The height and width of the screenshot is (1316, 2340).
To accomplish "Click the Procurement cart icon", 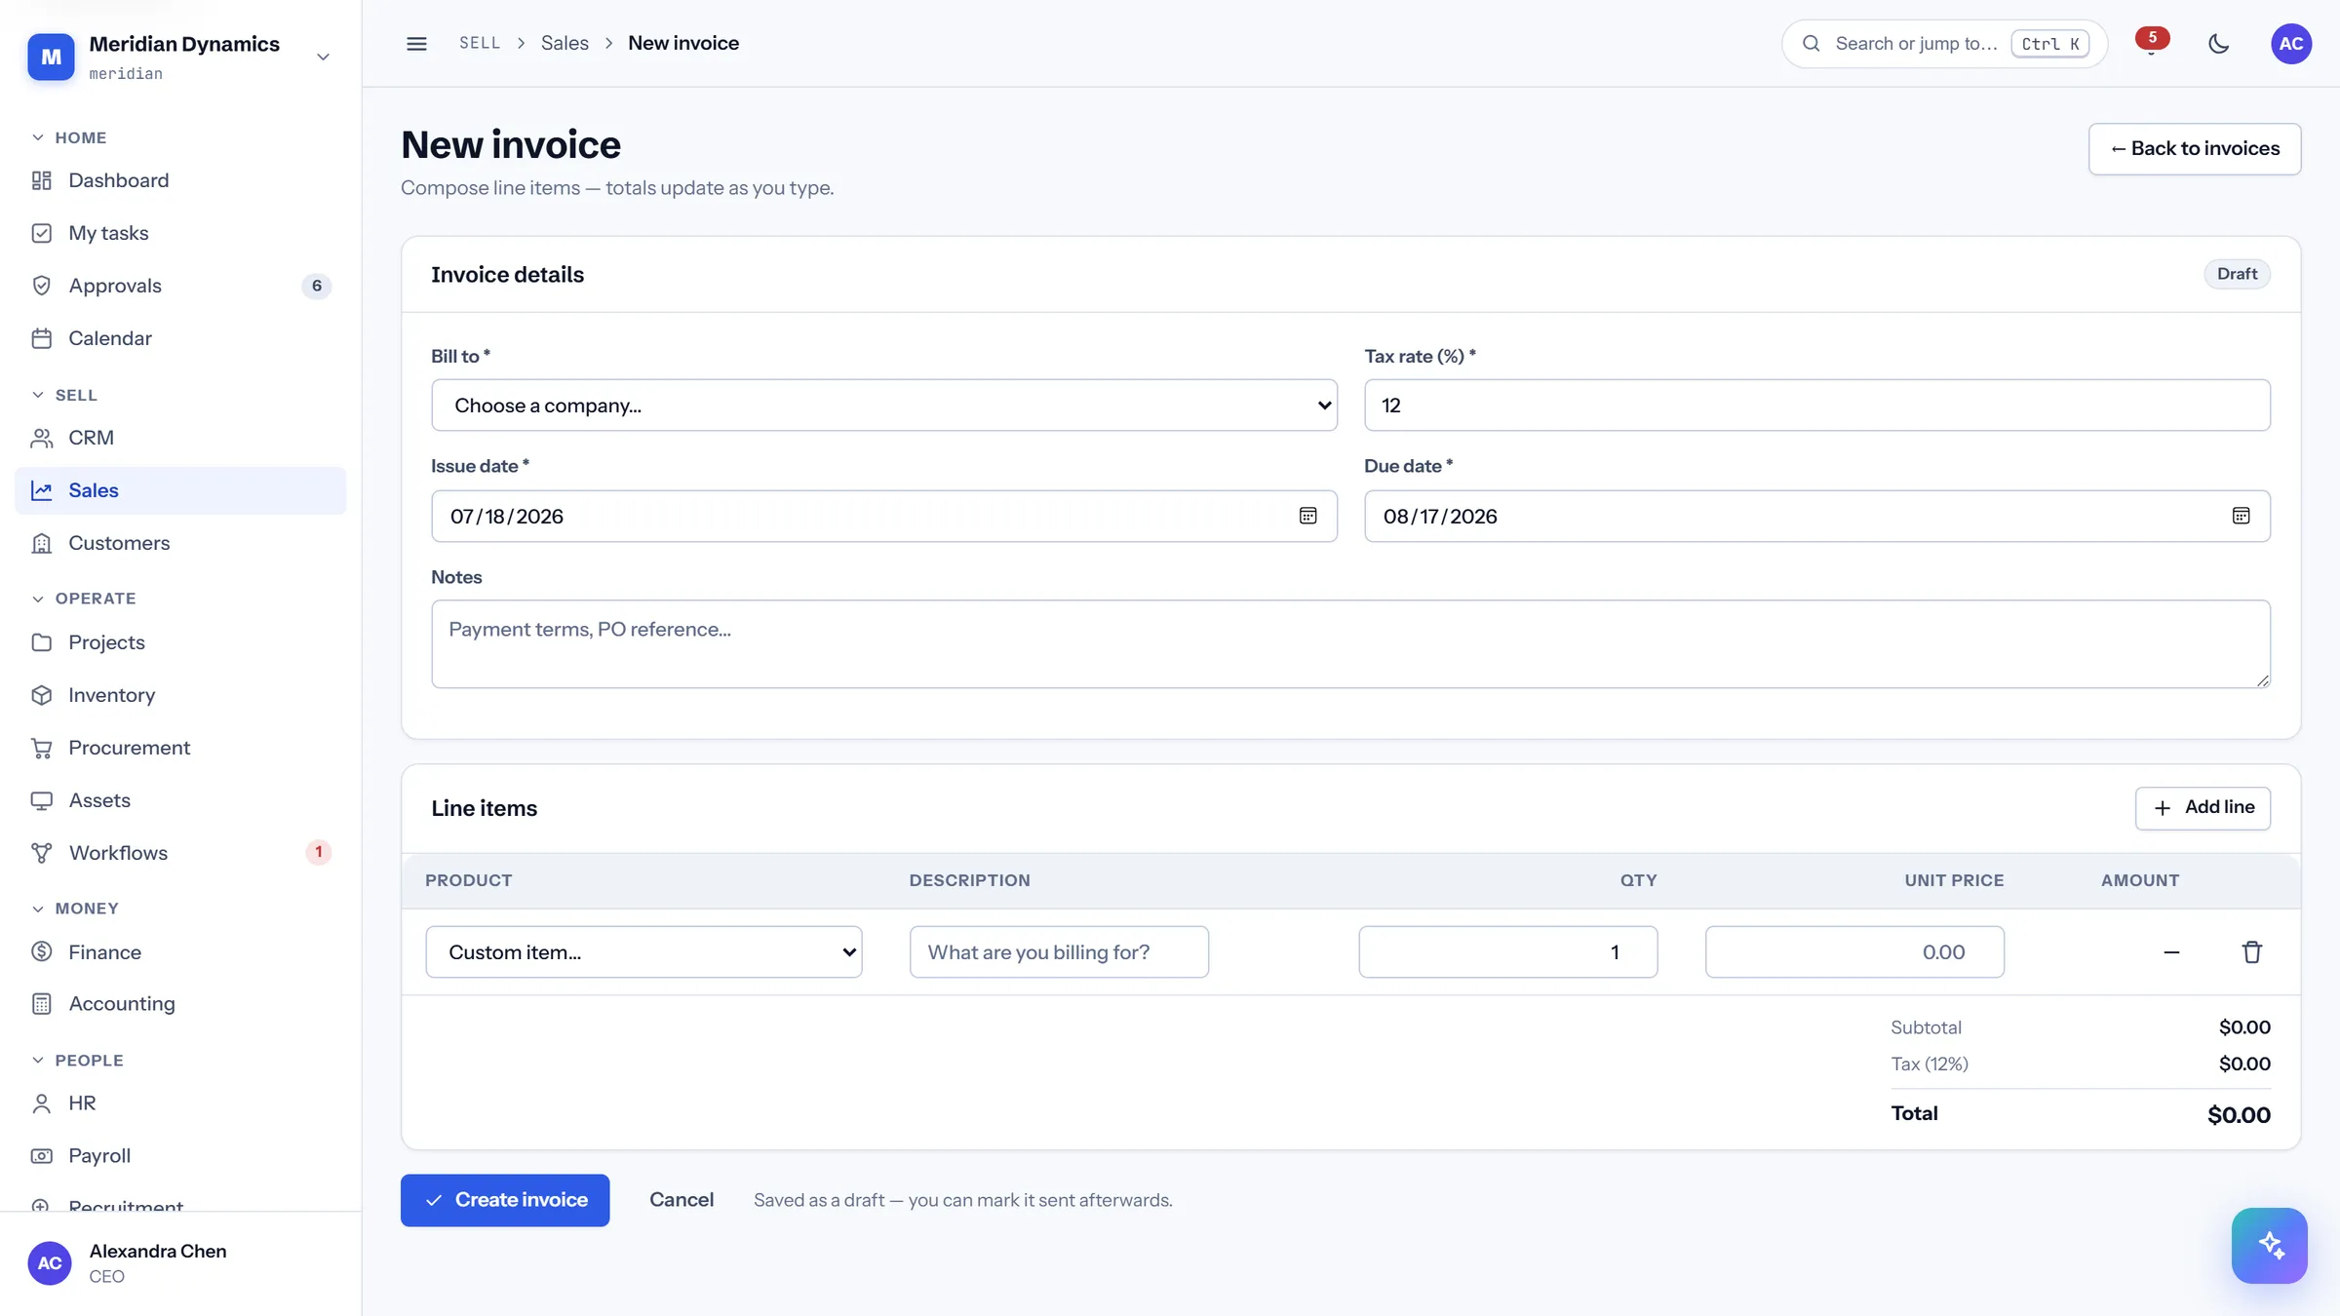I will [x=41, y=748].
